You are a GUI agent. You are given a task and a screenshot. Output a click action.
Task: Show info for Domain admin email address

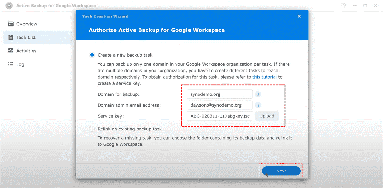(259, 105)
